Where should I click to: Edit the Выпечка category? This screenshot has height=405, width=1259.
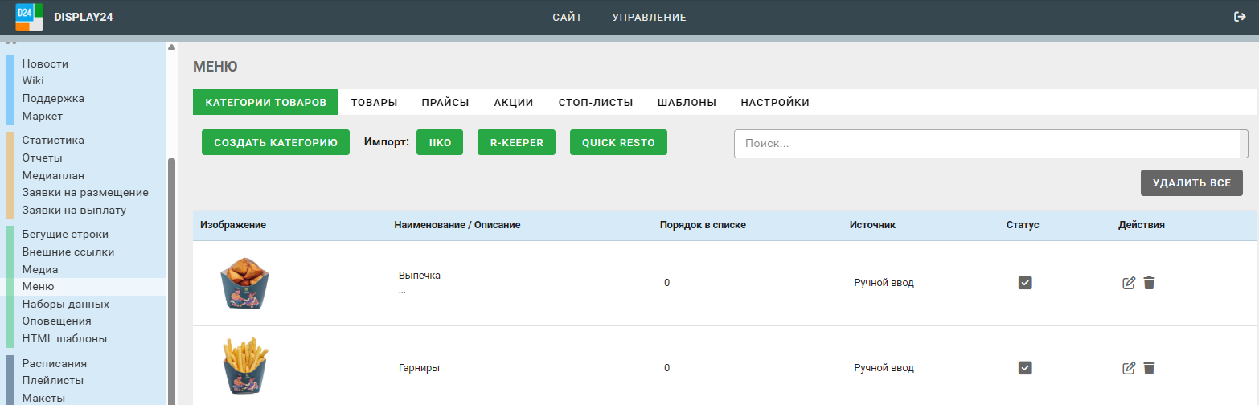1129,283
